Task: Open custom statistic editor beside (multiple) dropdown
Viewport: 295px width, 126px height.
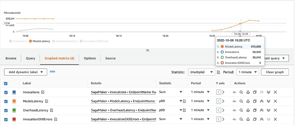Action: (x=218, y=72)
